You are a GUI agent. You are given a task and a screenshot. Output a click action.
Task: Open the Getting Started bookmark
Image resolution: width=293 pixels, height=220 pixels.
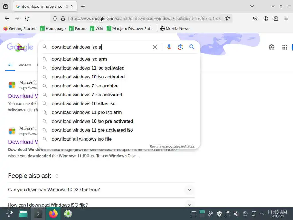pyautogui.click(x=20, y=28)
